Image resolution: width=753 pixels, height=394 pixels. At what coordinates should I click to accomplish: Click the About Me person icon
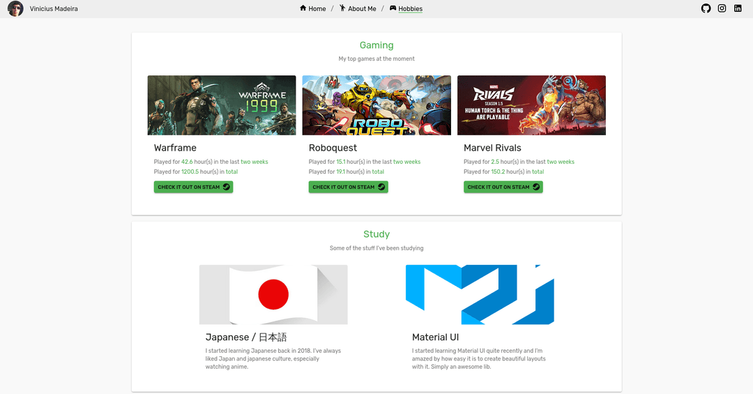click(342, 8)
